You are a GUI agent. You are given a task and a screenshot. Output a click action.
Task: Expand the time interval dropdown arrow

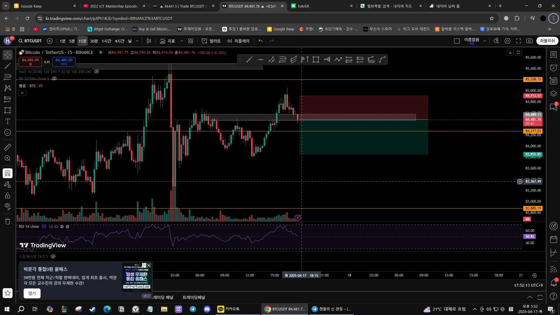(x=137, y=41)
